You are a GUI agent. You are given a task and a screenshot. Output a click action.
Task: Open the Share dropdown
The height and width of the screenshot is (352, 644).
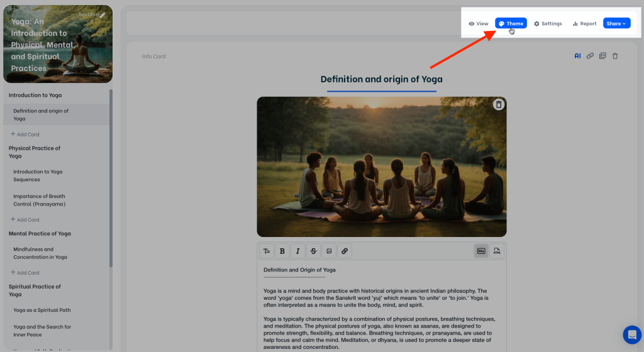pyautogui.click(x=616, y=23)
